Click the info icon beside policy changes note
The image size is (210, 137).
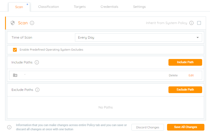[9, 127]
